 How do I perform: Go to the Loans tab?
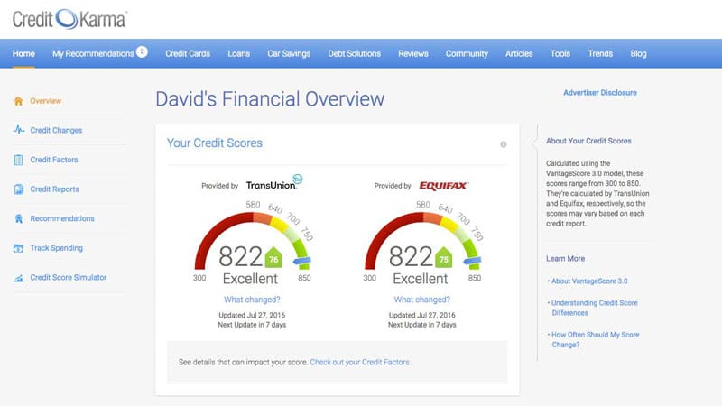coord(239,53)
